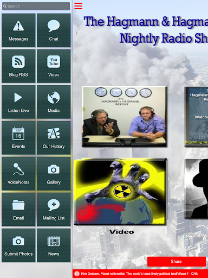Open the Mailing List tile
208x278 pixels.
(x=54, y=210)
